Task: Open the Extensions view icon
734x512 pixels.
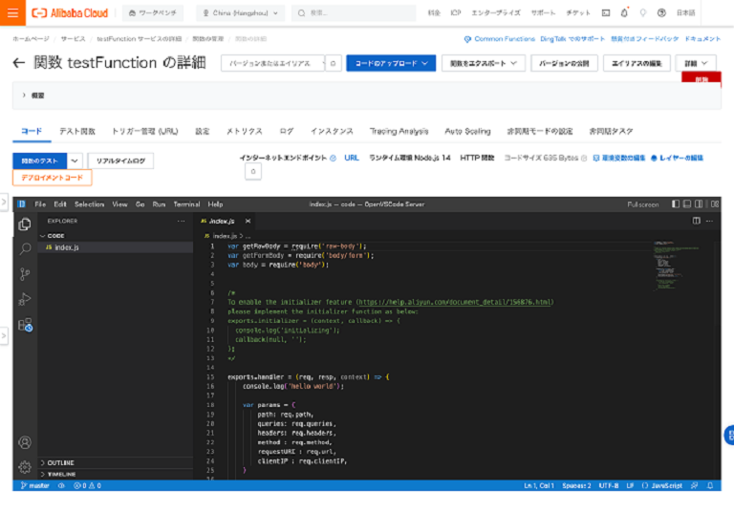Action: tap(25, 325)
